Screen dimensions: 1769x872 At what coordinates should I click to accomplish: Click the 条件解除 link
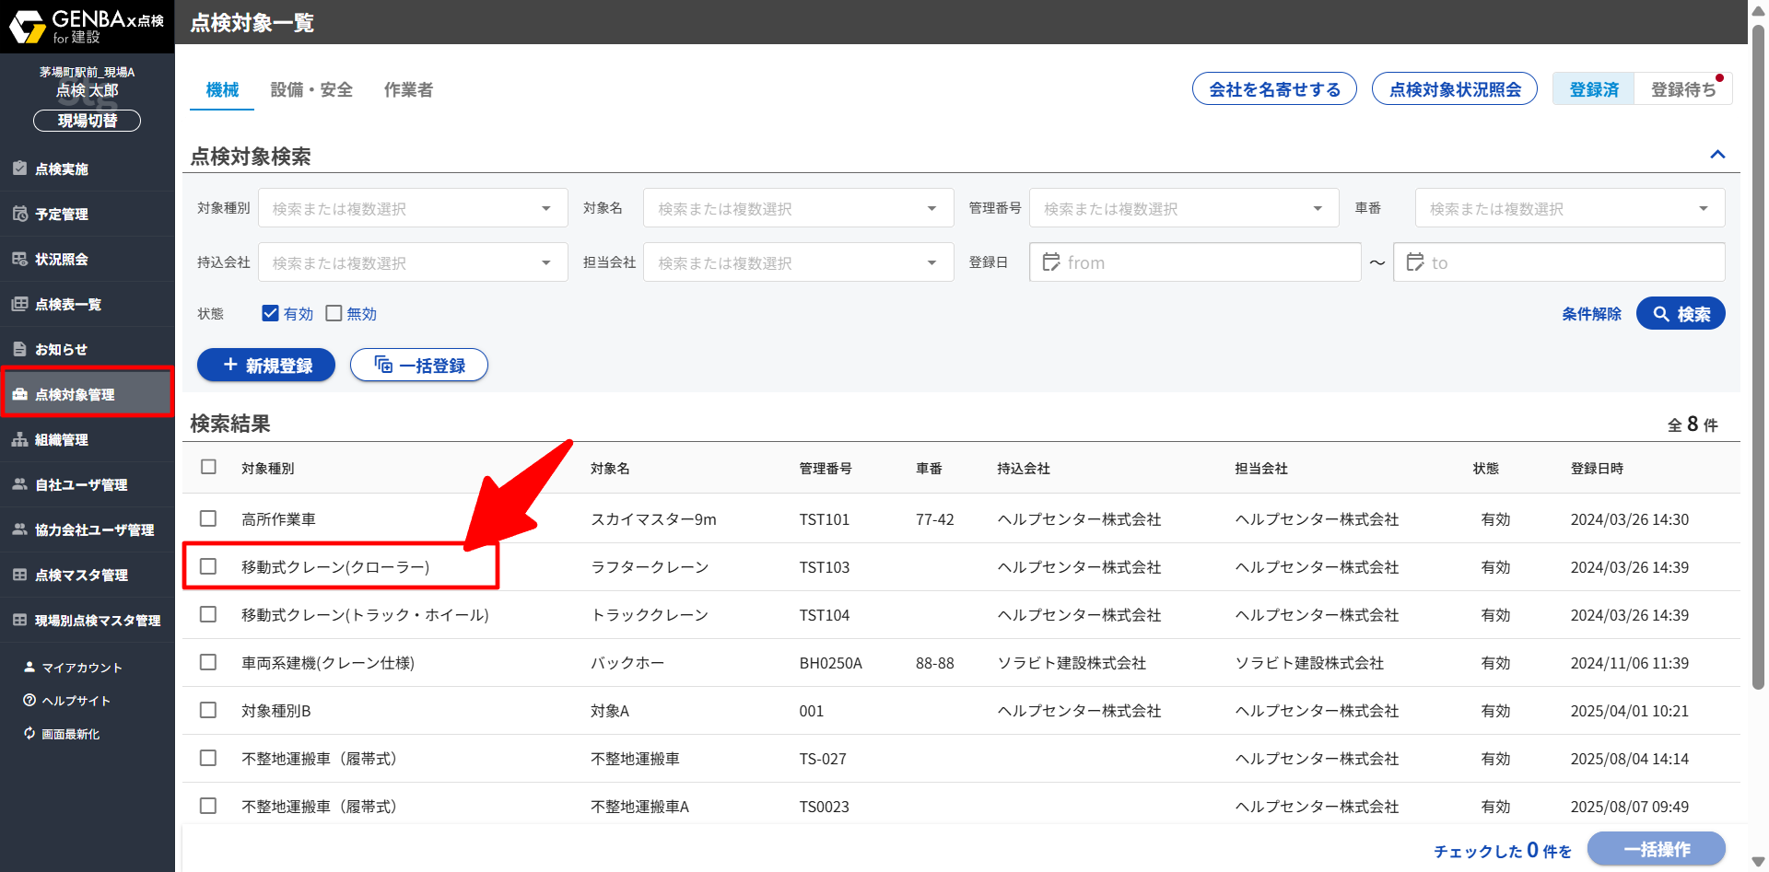point(1591,314)
